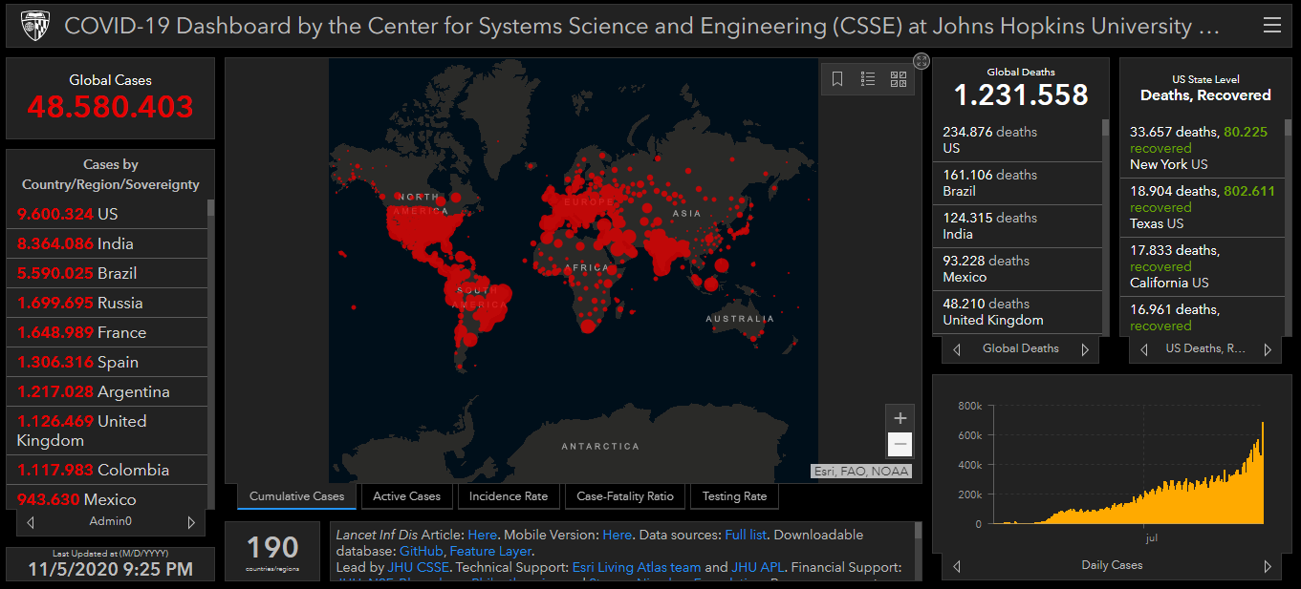
Task: Select India in the country cases list
Action: [107, 243]
